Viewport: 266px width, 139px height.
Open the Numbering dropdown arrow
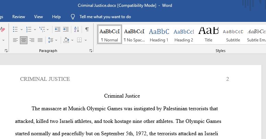pos(35,29)
